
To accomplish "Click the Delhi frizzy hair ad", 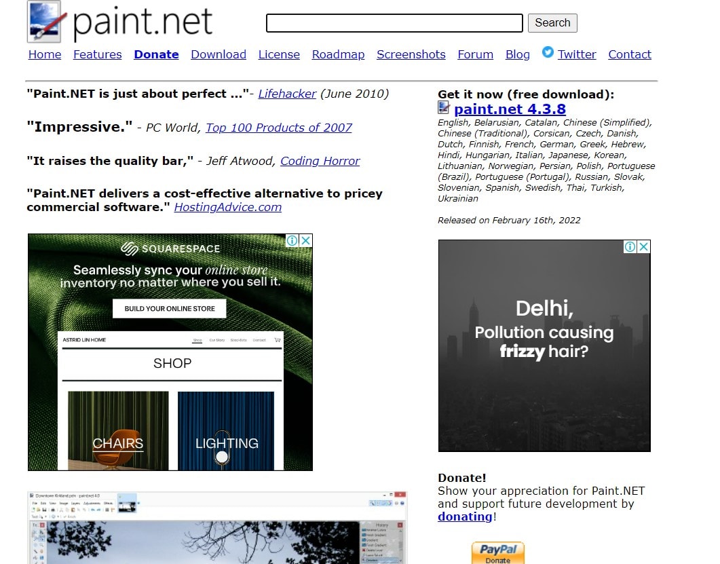I will [544, 345].
